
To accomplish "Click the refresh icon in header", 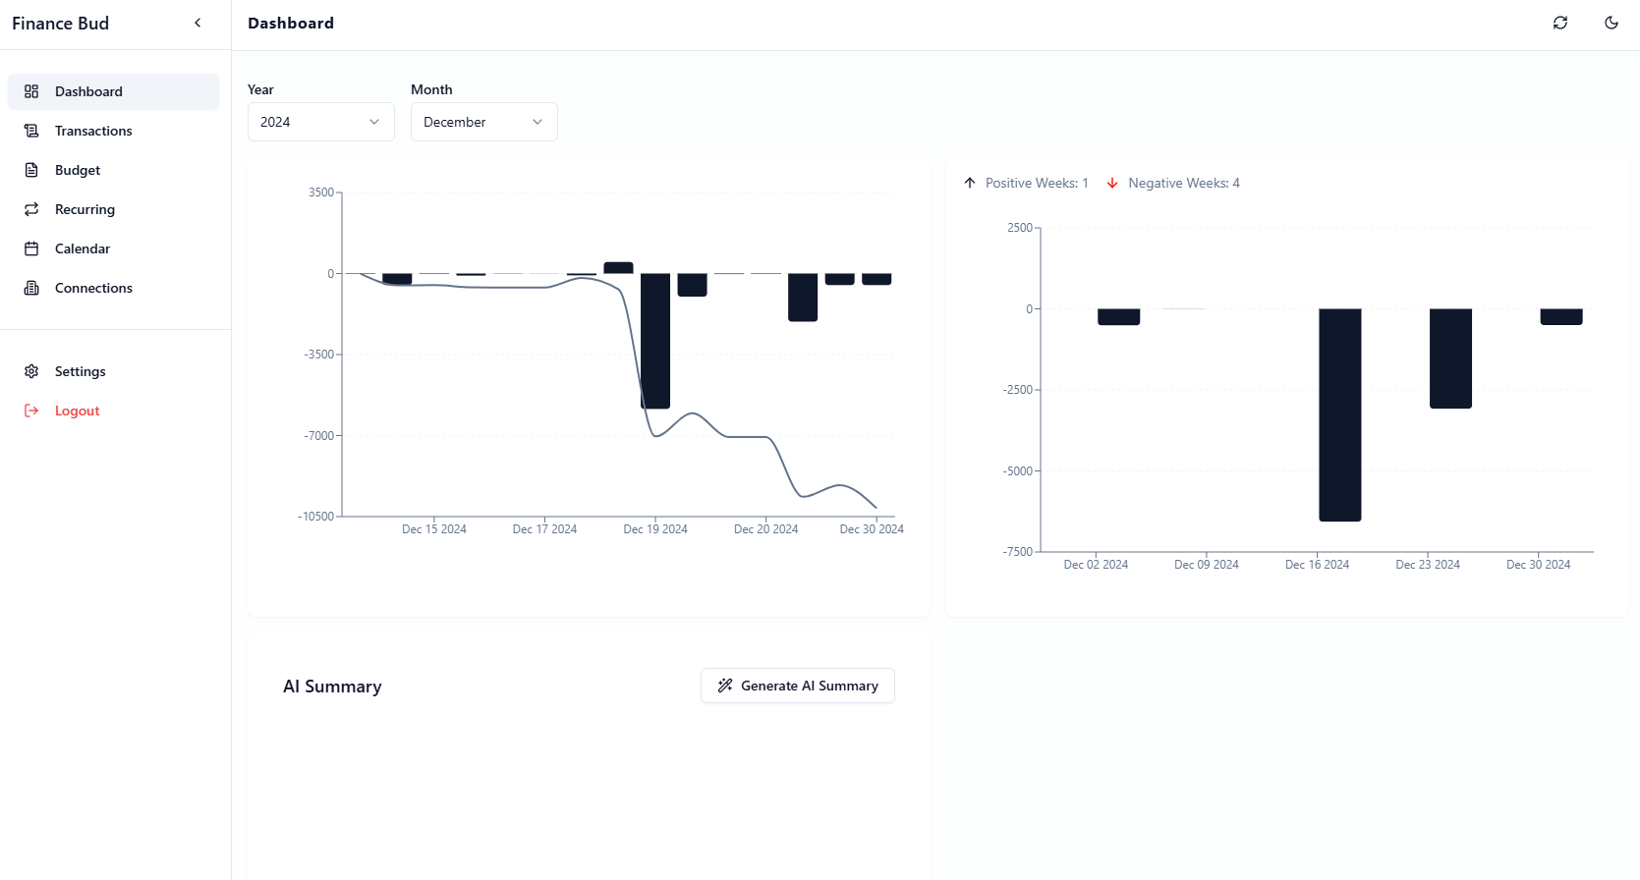I will click(x=1560, y=23).
